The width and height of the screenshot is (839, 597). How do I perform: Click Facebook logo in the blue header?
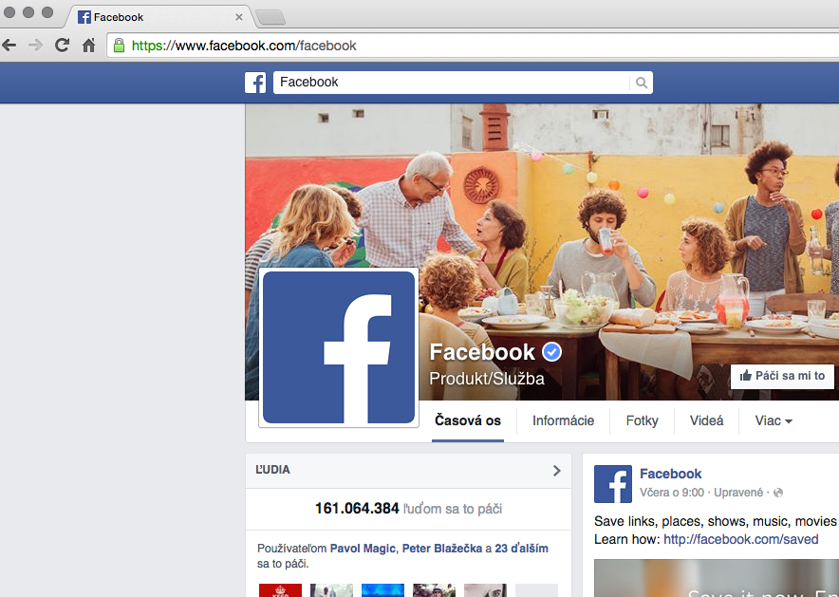[x=255, y=83]
